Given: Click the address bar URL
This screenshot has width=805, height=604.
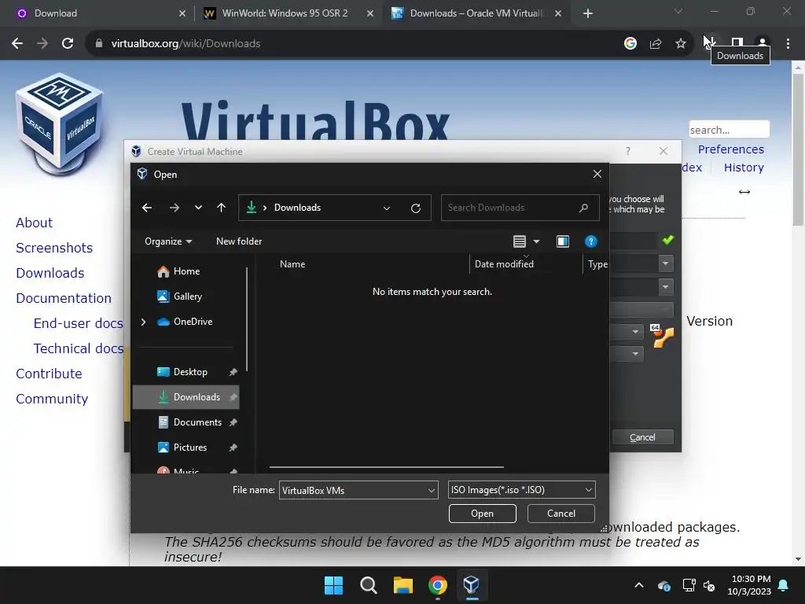Looking at the screenshot, I should (x=186, y=44).
